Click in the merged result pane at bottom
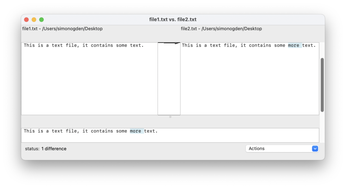 coord(170,135)
